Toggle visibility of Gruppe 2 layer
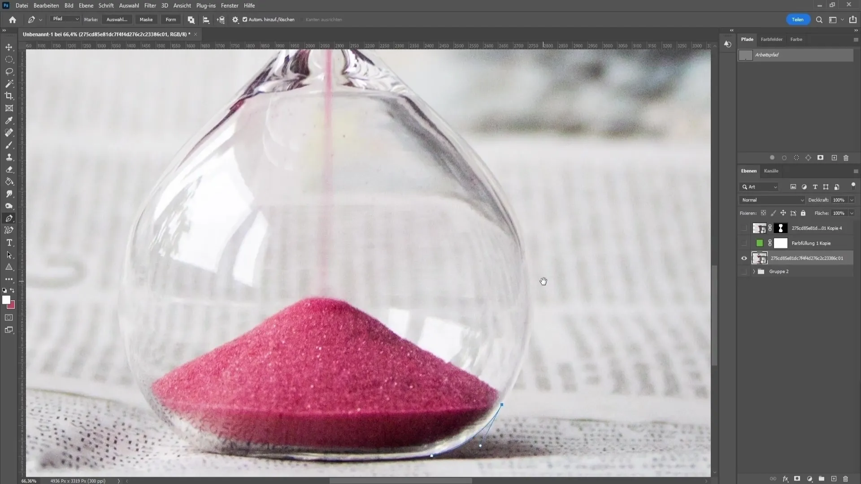 (x=744, y=271)
